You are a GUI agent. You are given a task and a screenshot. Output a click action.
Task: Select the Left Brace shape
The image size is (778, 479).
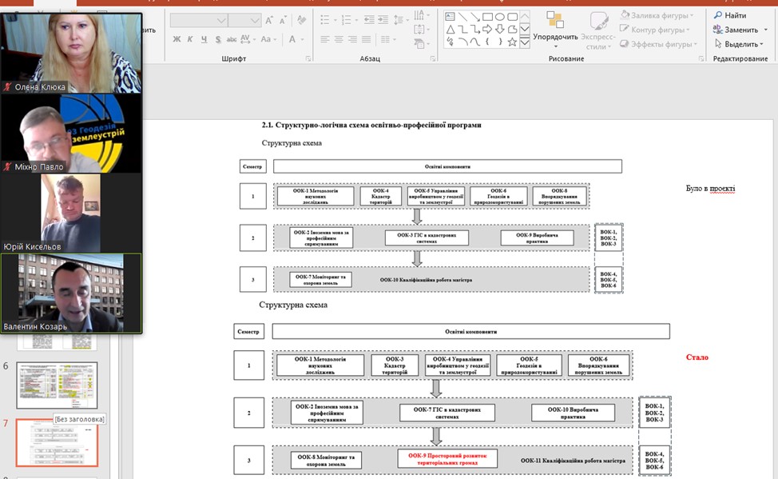487,42
